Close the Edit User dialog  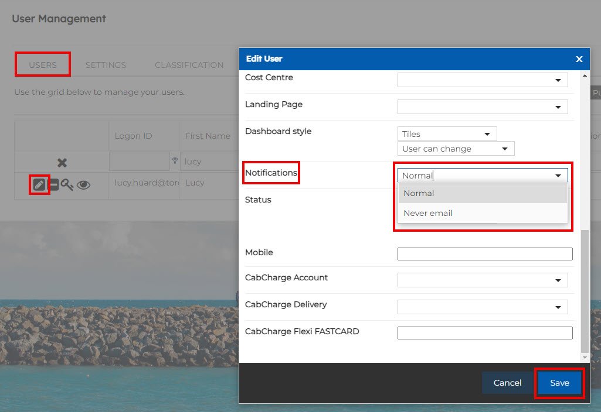pyautogui.click(x=579, y=59)
